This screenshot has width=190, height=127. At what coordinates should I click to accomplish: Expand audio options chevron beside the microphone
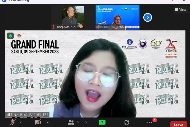coord(21,122)
